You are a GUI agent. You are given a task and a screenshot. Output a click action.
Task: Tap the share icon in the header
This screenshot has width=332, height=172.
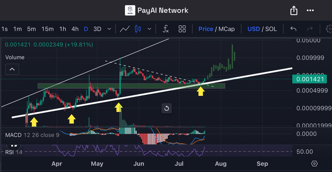point(294,11)
